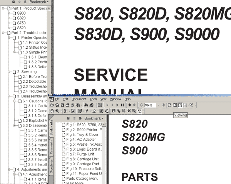Expand the S520 bookmark node
231x184 pixels.
coord(9,28)
